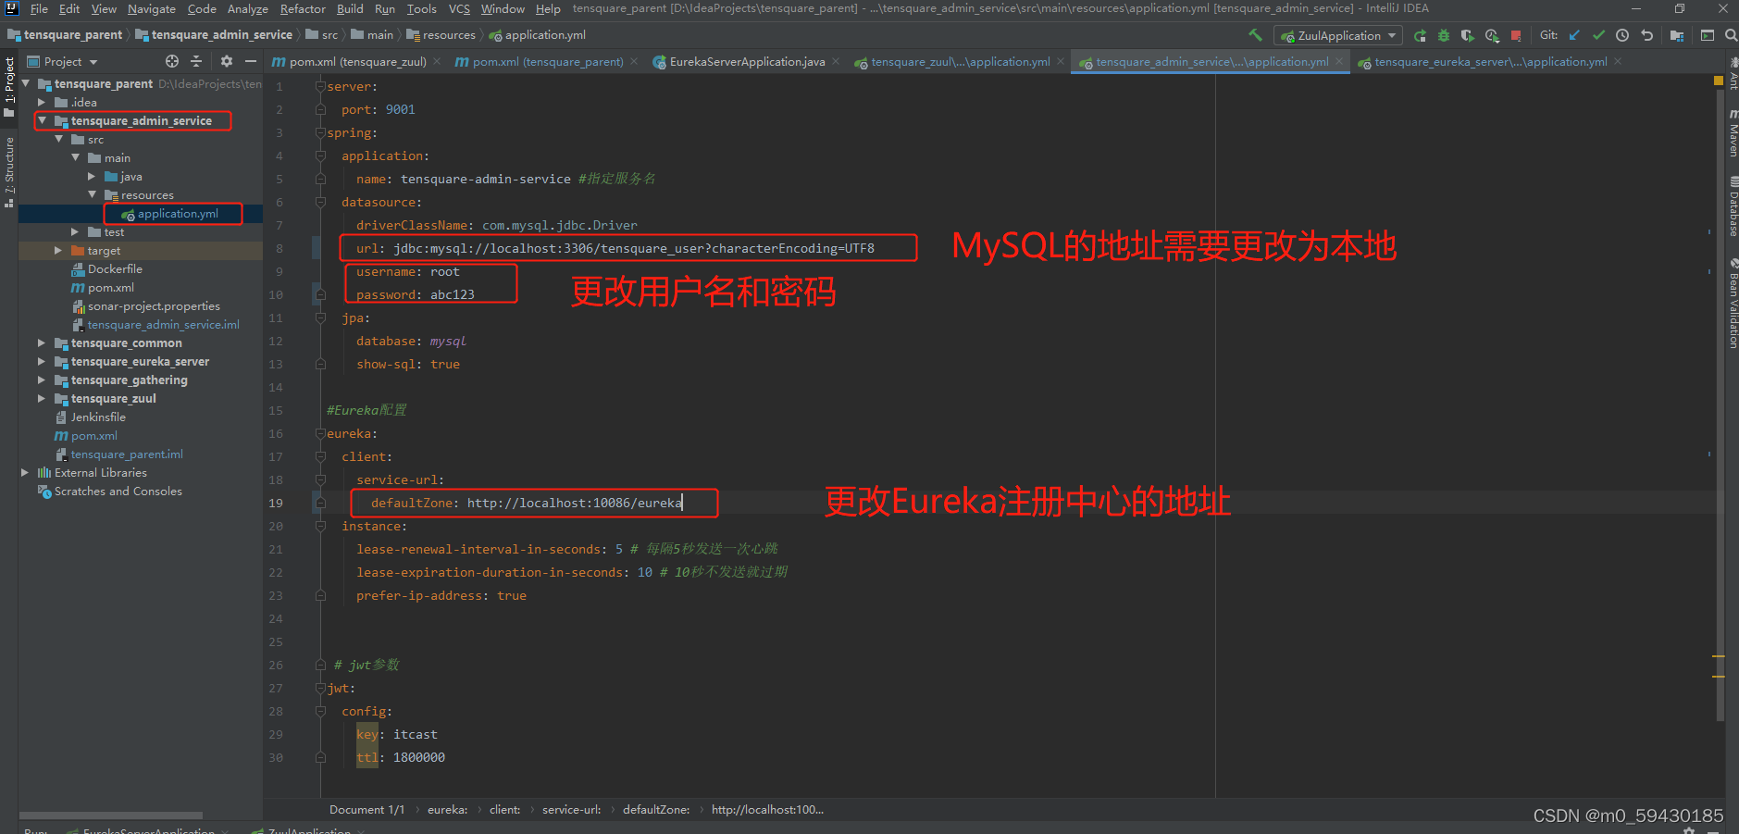Open the VCS menu

(x=459, y=9)
